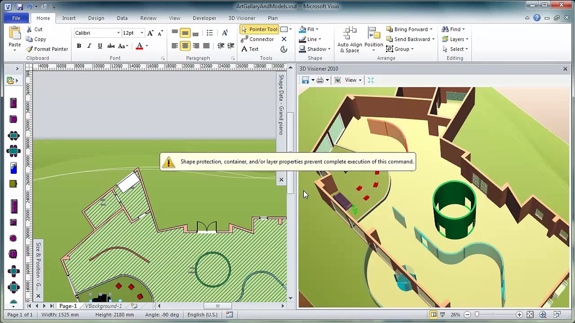Open the Calibri font name dropdown
Image resolution: width=575 pixels, height=323 pixels.
(118, 33)
